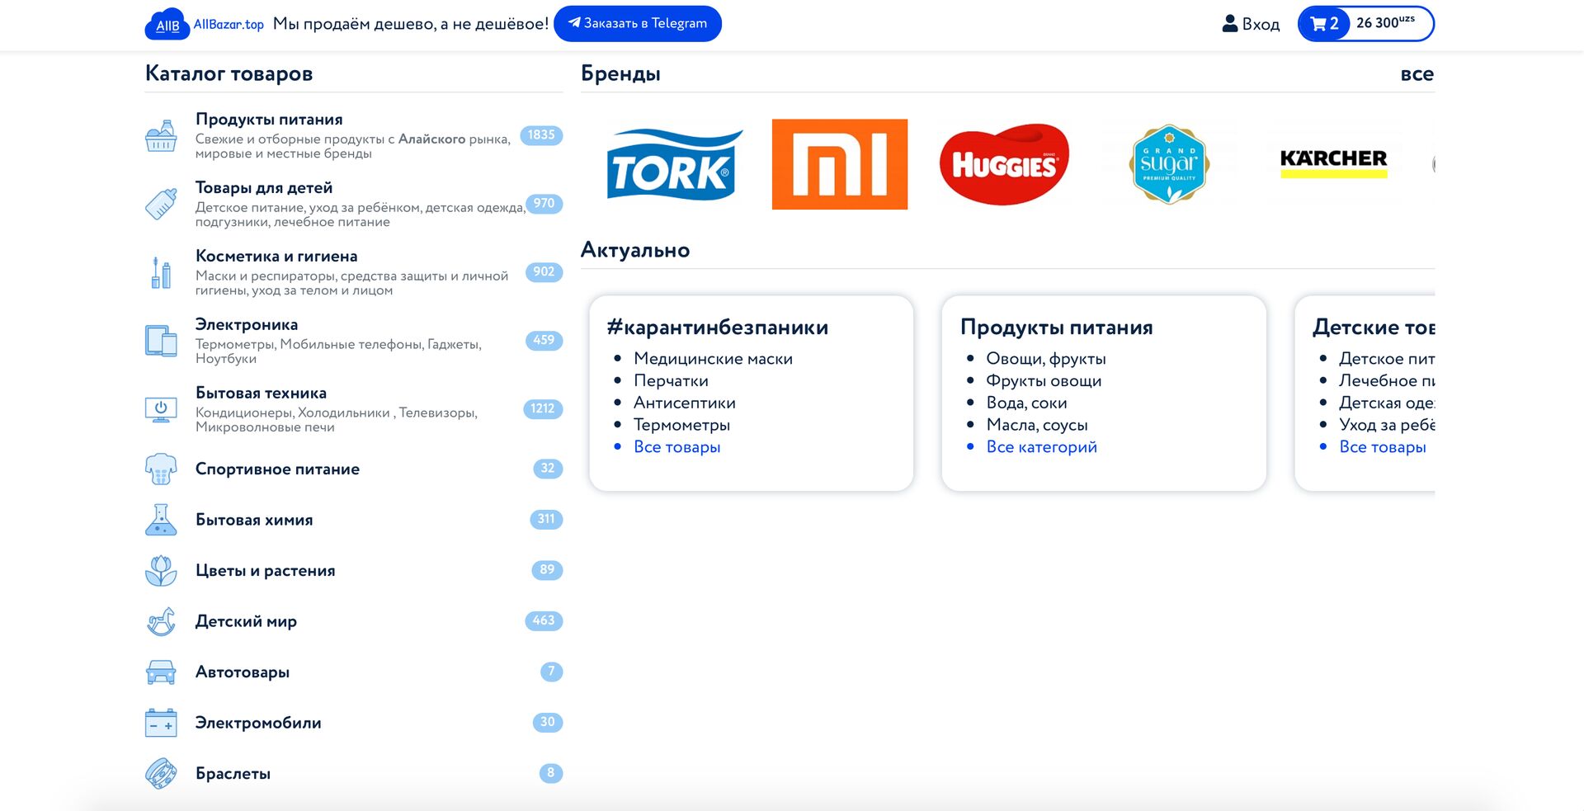This screenshot has width=1584, height=811.
Task: Select the car icon for Автотовары
Action: [x=161, y=672]
